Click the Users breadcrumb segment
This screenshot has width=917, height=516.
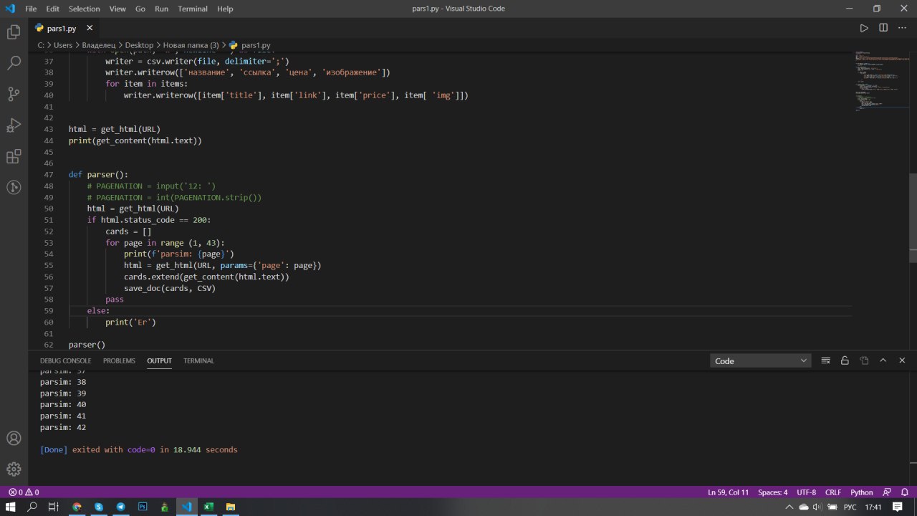tap(63, 45)
